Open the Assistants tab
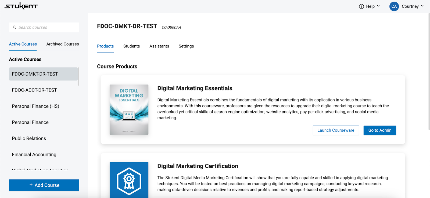 tap(159, 46)
